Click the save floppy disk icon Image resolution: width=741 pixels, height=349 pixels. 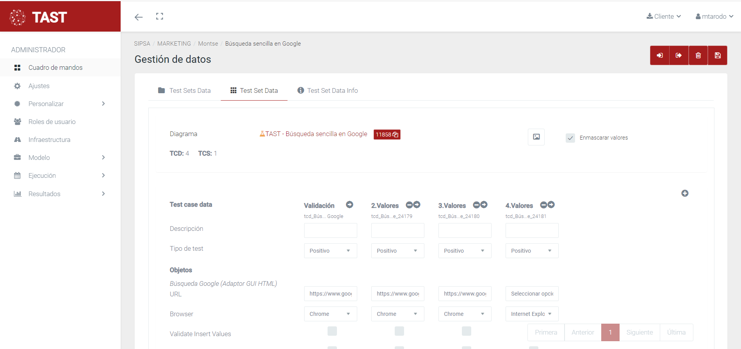(x=717, y=55)
